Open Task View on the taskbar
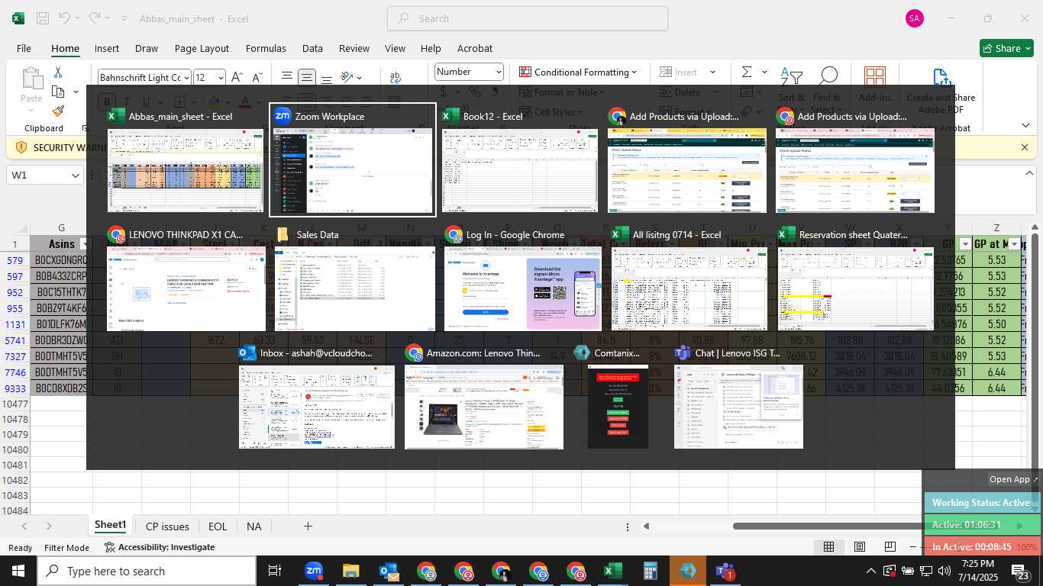The image size is (1043, 586). tap(275, 571)
